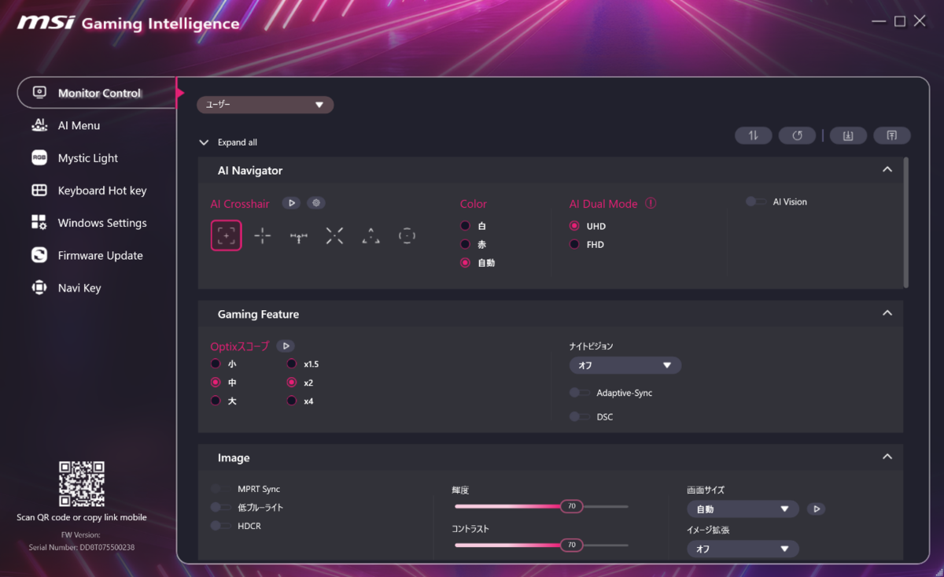944x577 pixels.
Task: Click the Windows Settings sidebar icon
Action: click(x=39, y=223)
